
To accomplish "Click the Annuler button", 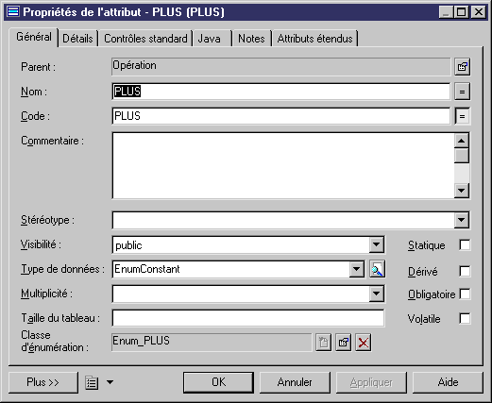I will point(295,382).
